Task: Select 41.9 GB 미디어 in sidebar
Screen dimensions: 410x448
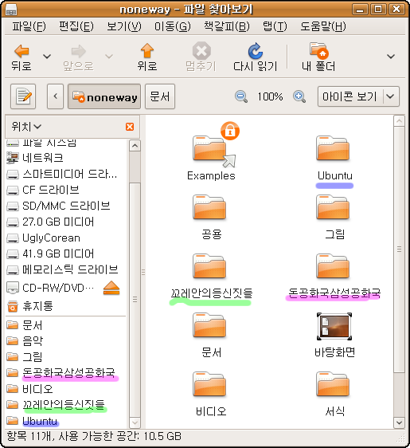Action: 65,253
